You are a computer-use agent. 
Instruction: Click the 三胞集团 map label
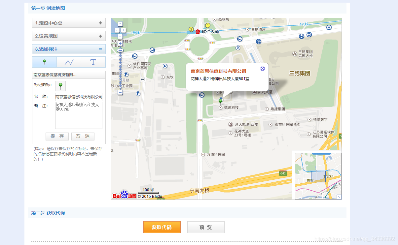[x=300, y=73]
